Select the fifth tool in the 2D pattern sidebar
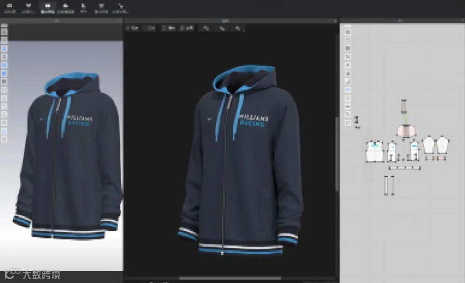This screenshot has height=283, width=465. tap(348, 65)
